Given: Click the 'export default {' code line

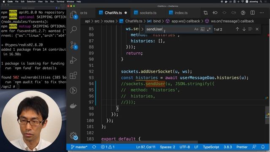Looking at the screenshot, I should click(x=121, y=139).
